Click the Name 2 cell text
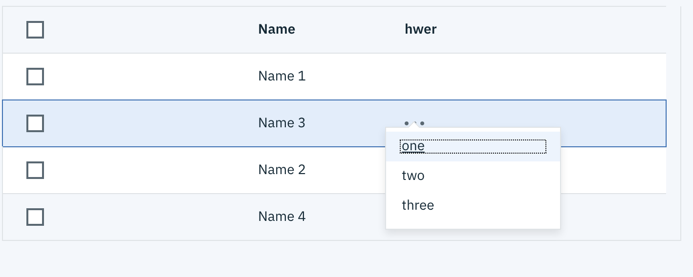This screenshot has width=693, height=277. pyautogui.click(x=282, y=170)
